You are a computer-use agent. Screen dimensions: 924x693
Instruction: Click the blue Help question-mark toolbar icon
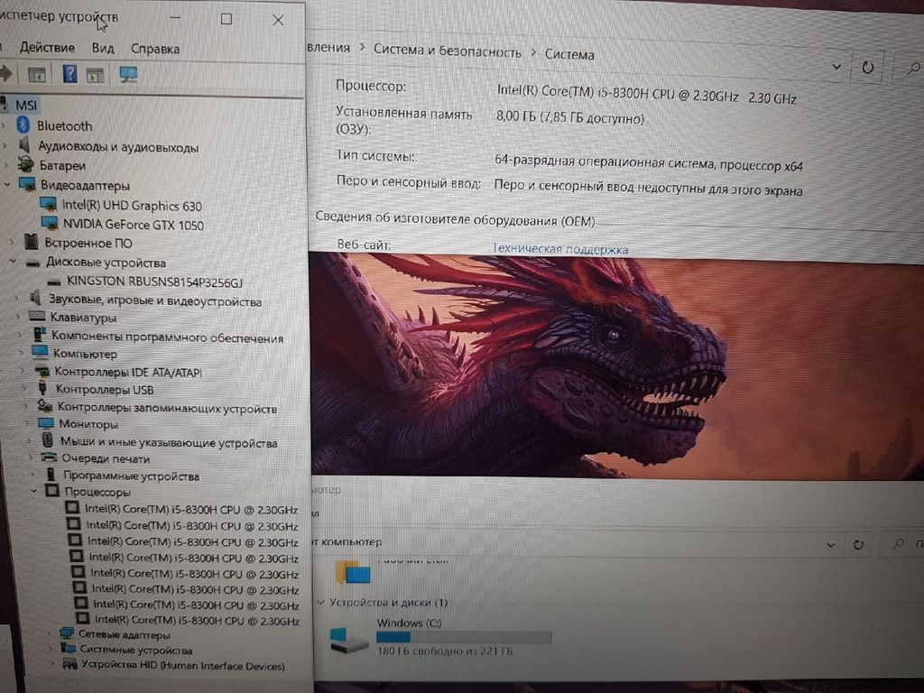tap(69, 74)
